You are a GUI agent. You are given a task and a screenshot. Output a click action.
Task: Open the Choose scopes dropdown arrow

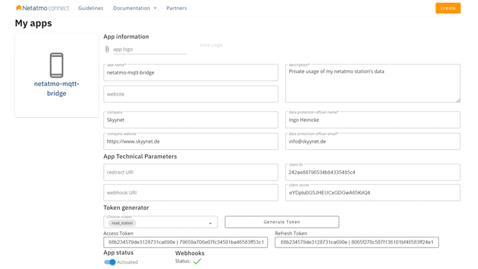pos(210,224)
